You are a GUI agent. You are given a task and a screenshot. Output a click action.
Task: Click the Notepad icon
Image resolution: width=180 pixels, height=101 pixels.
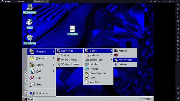[87, 69]
